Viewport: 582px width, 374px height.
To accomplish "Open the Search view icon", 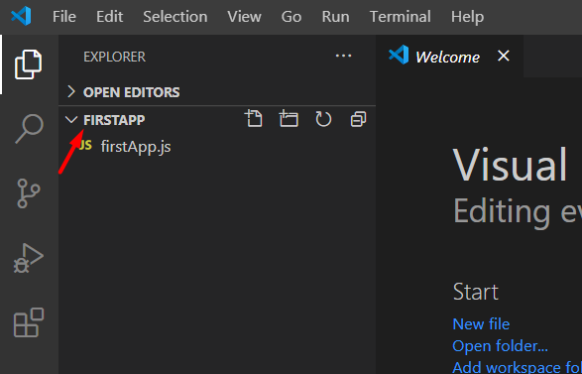I will coord(29,129).
